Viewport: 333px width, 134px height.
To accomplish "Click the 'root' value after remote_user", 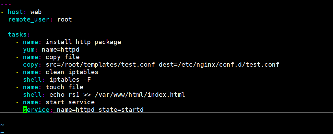I will click(x=64, y=20).
